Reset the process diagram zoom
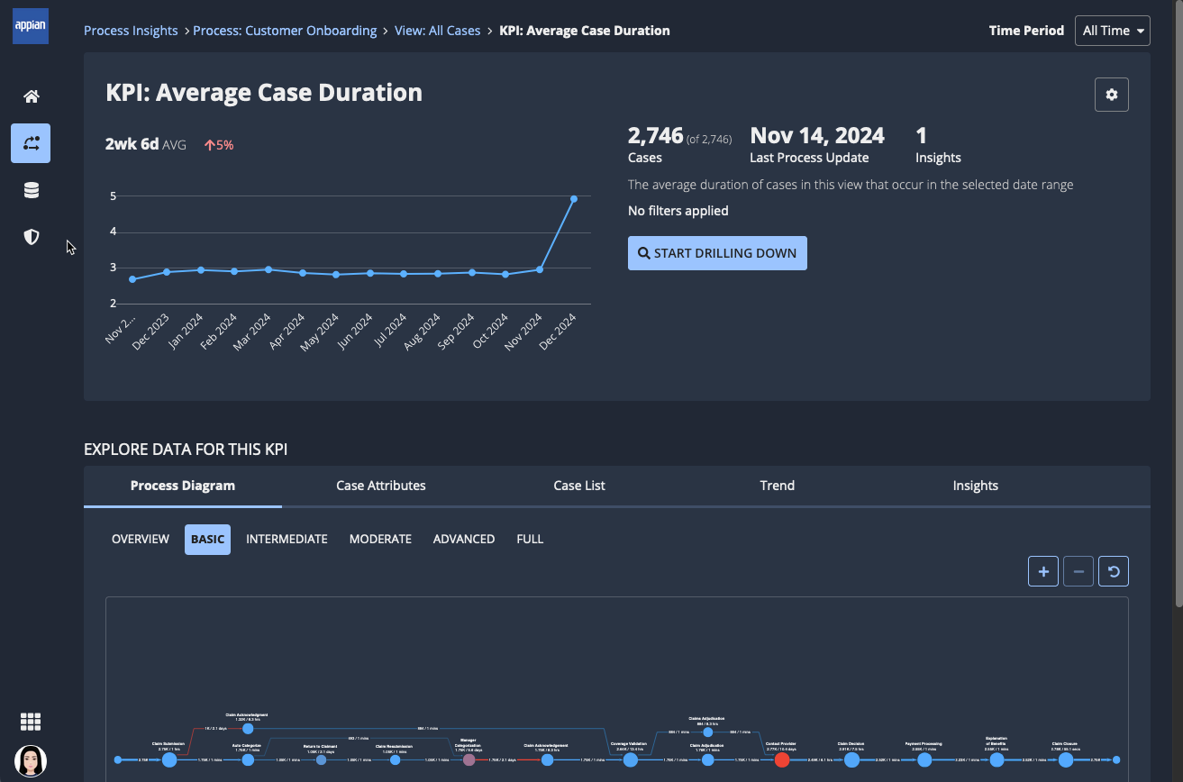Viewport: 1183px width, 782px height. 1114,571
